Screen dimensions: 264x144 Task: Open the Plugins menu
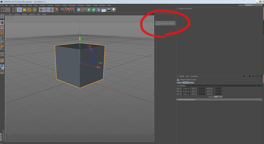[89, 5]
